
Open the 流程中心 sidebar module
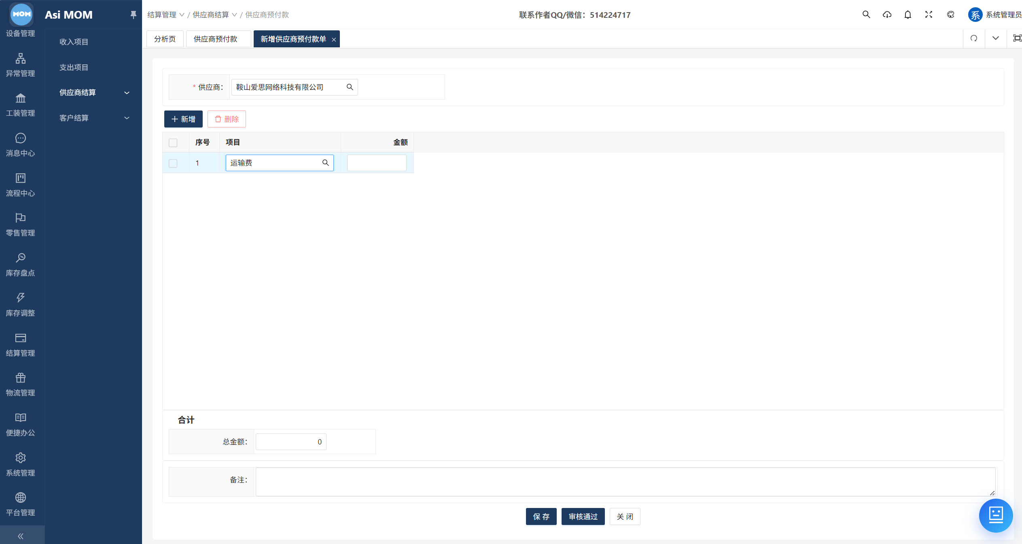[x=20, y=185]
